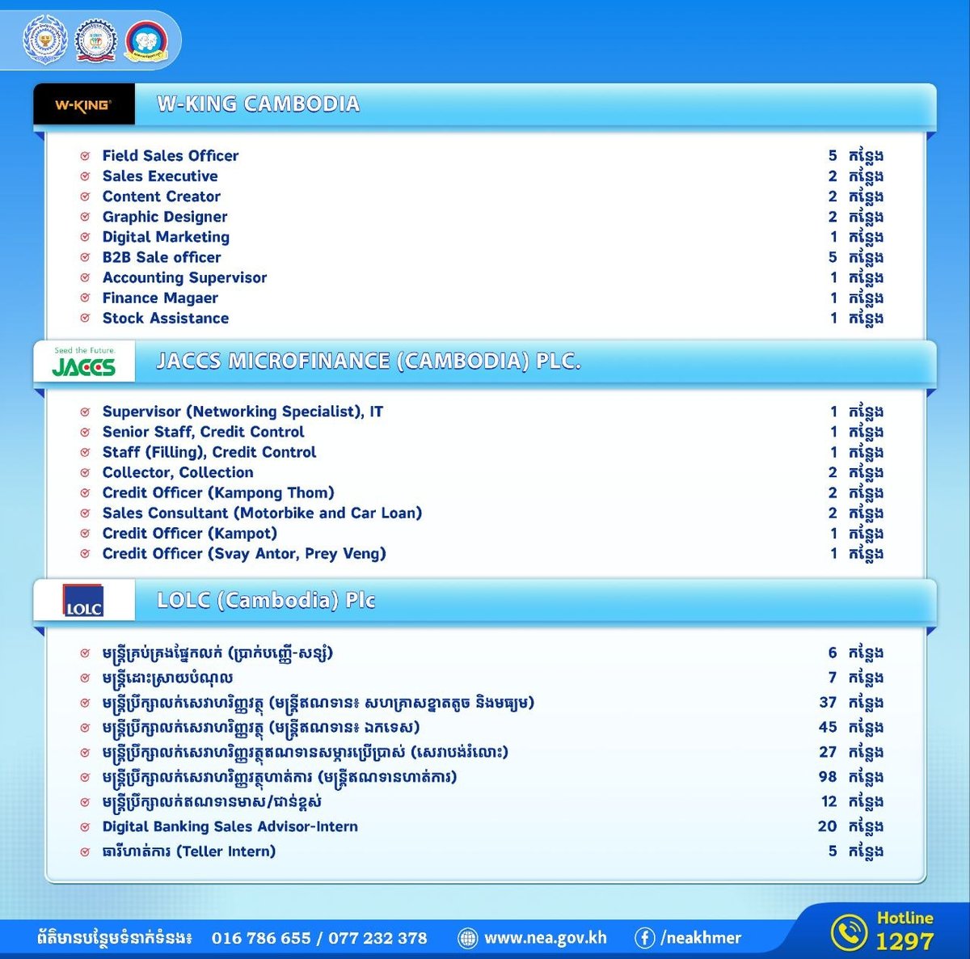Select the Finance Magaer job

(160, 298)
